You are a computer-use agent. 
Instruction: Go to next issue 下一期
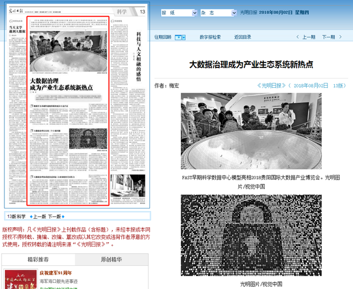328,38
